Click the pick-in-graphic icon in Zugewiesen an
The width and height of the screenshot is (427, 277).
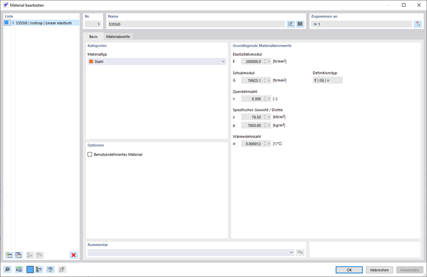[x=418, y=24]
